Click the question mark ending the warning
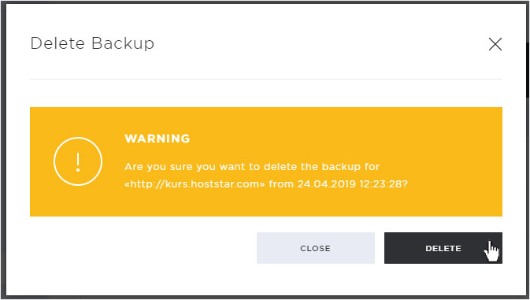530x300 pixels. 405,184
